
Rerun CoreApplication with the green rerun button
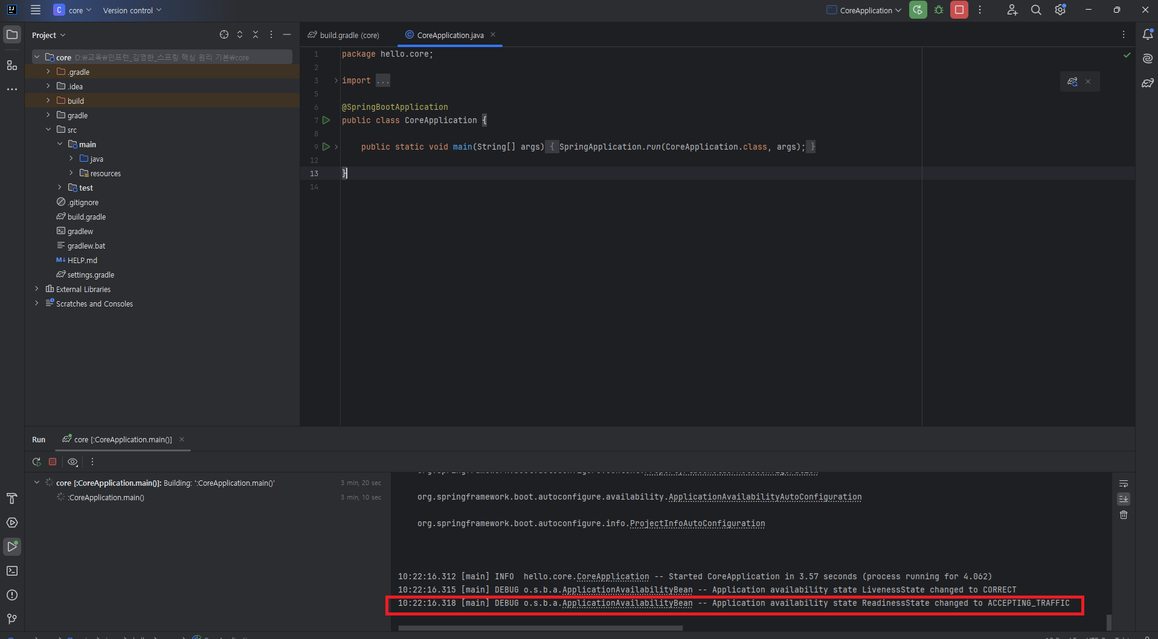(918, 10)
